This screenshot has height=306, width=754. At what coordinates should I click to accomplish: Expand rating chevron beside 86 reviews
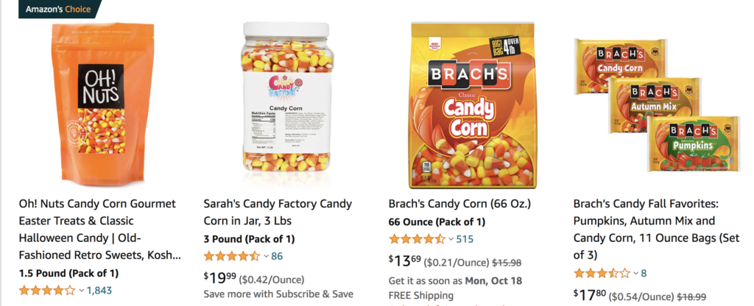[267, 257]
